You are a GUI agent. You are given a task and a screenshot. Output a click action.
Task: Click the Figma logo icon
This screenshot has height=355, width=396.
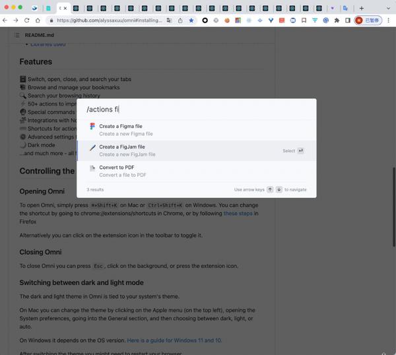click(92, 126)
